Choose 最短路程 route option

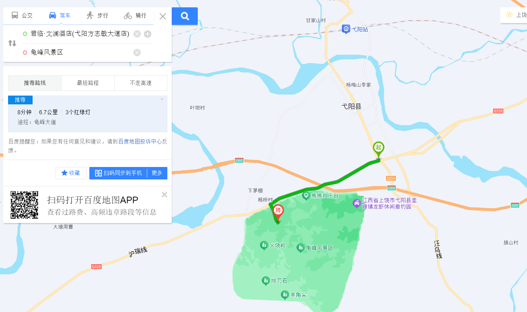point(88,83)
